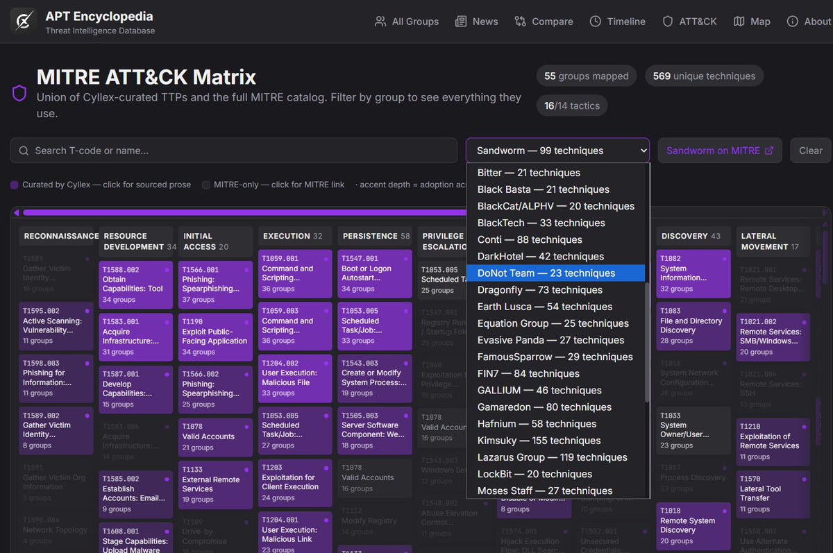833x553 pixels.
Task: Choose Dragonfly — 73 techniques
Action: click(556, 290)
